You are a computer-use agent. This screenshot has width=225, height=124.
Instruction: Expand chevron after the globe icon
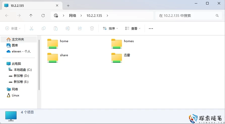click(63, 16)
